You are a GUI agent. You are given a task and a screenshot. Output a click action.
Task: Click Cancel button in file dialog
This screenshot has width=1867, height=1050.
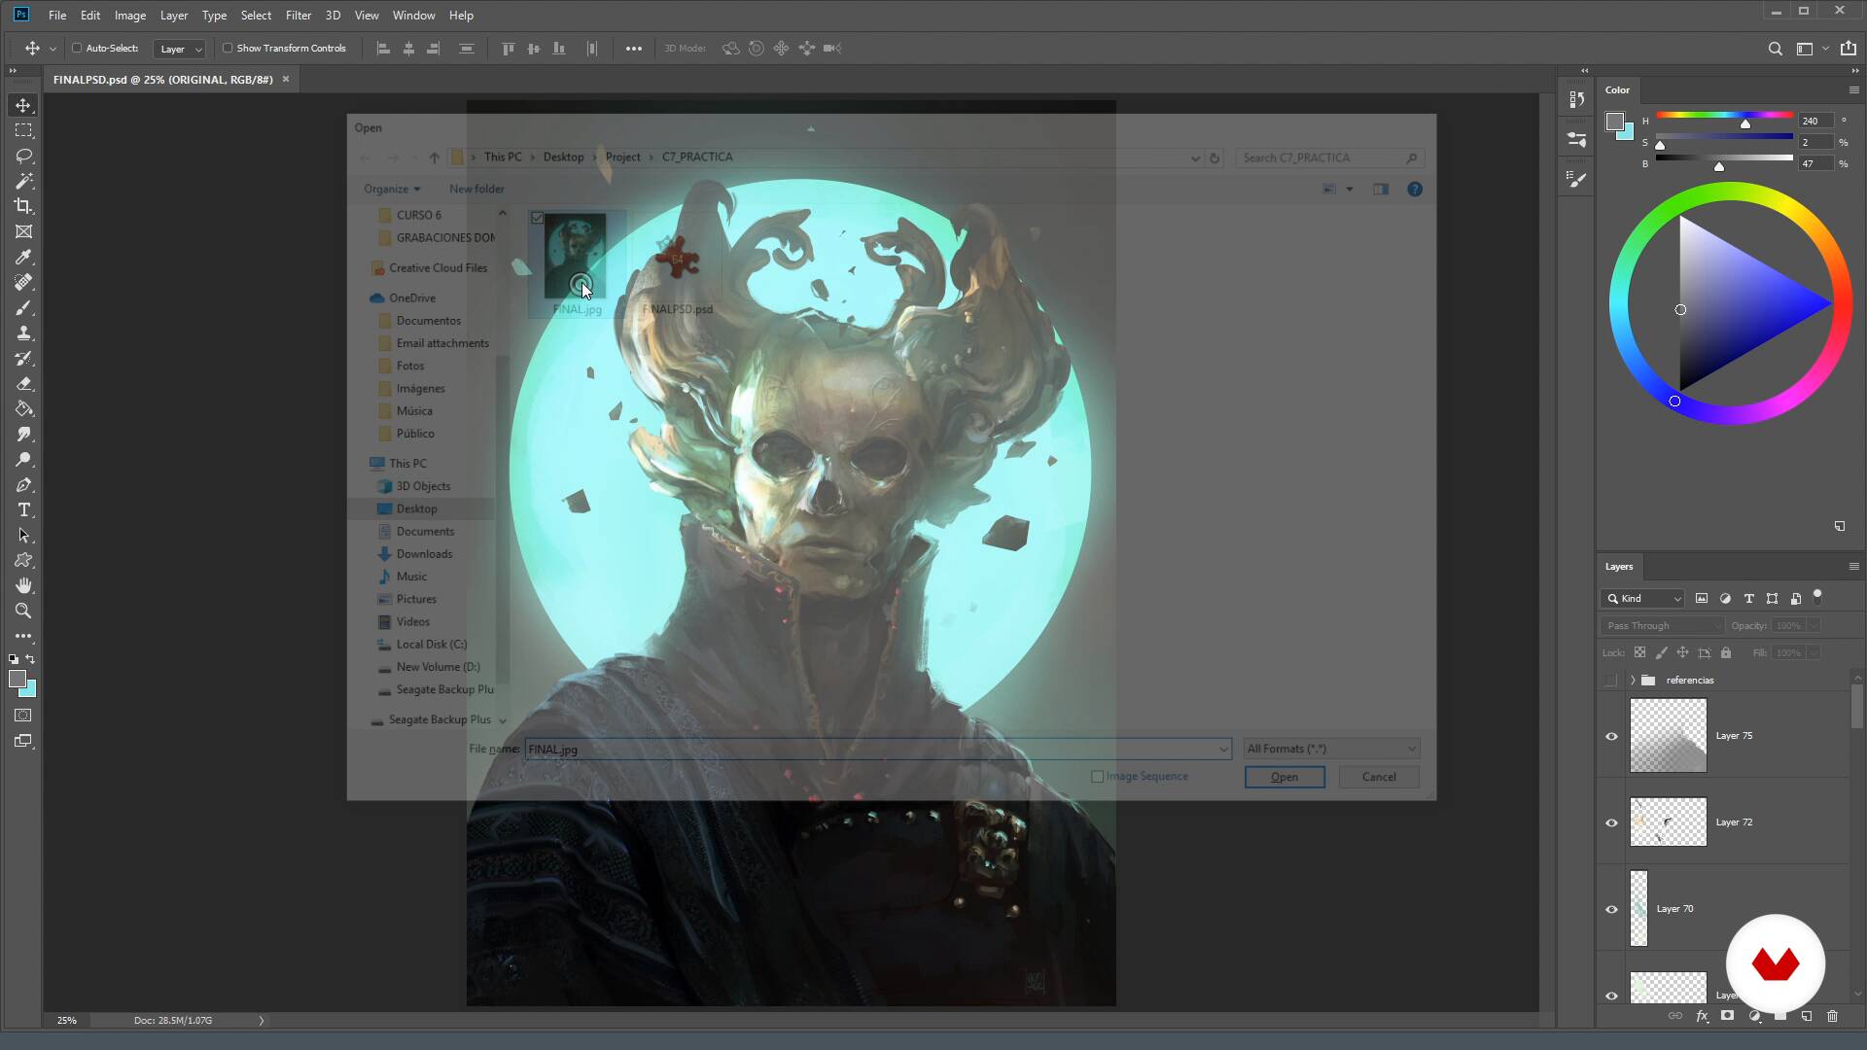coord(1379,777)
